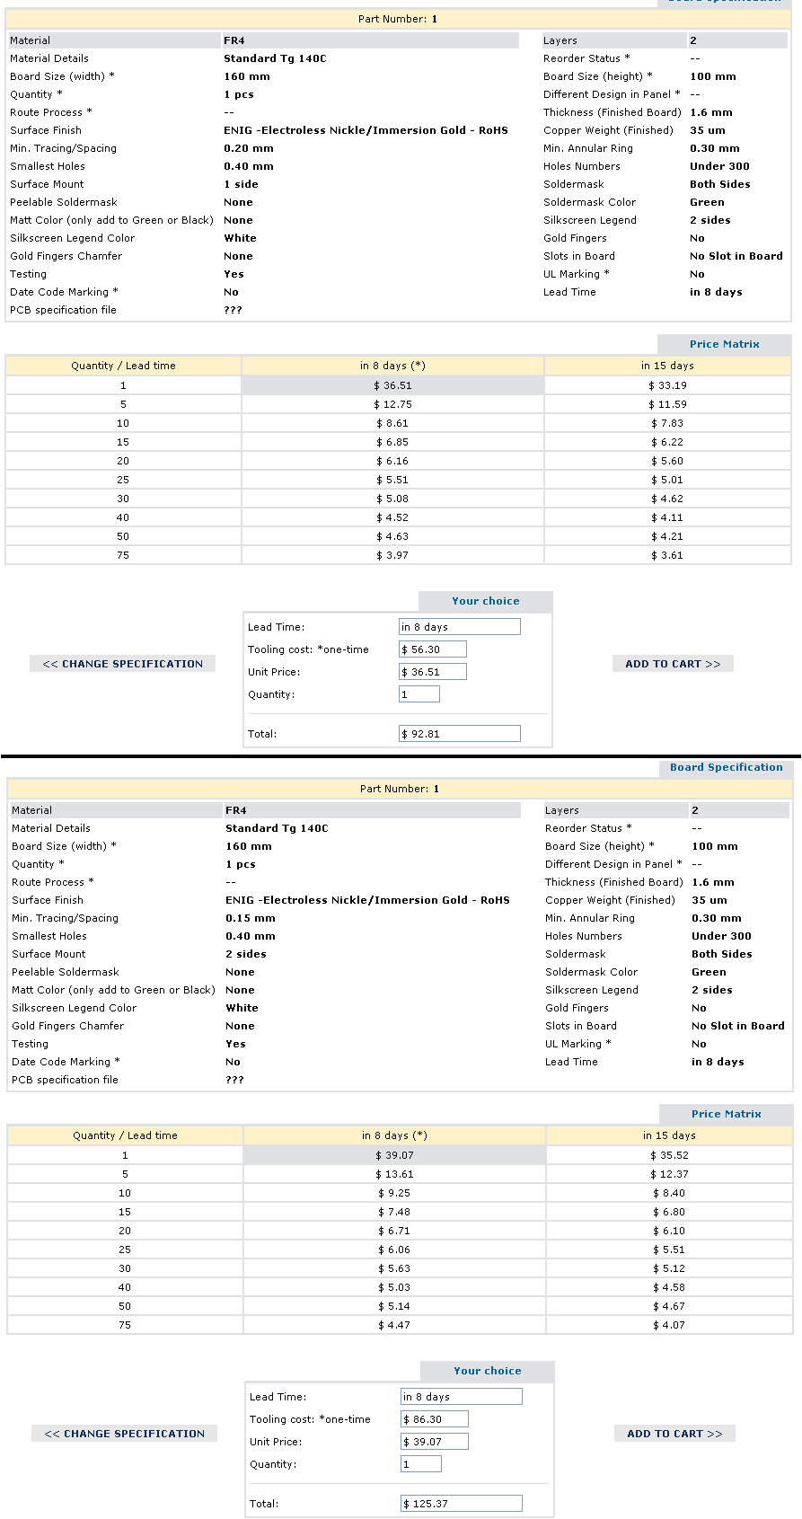This screenshot has width=802, height=1519.
Task: Select the $ 3.97 price cell
Action: point(392,555)
